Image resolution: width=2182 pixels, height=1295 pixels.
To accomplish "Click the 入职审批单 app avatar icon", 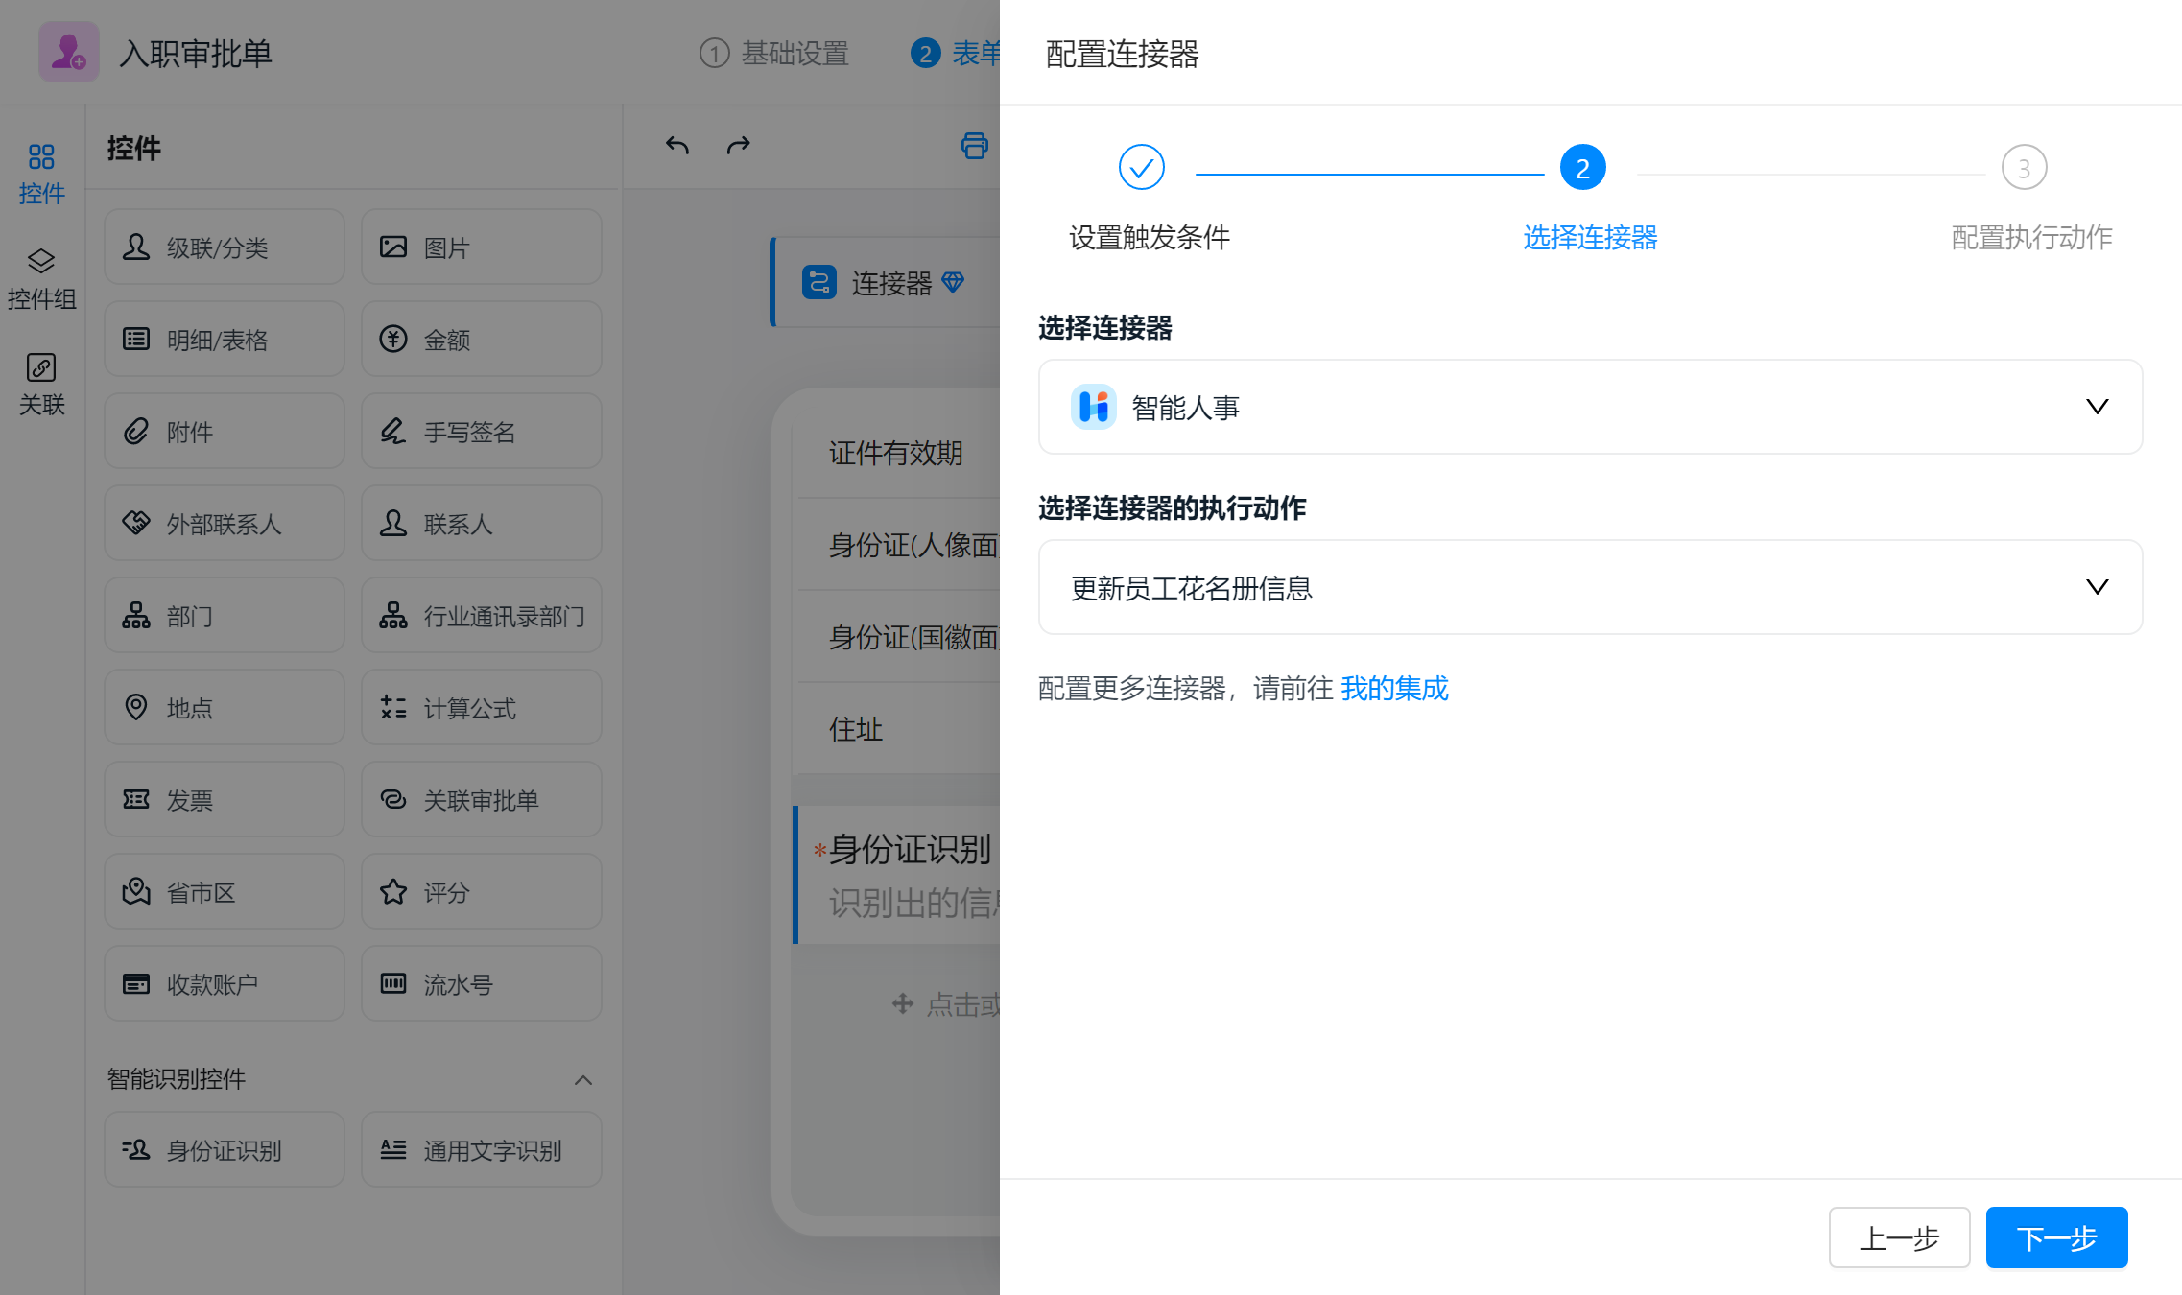I will [69, 52].
